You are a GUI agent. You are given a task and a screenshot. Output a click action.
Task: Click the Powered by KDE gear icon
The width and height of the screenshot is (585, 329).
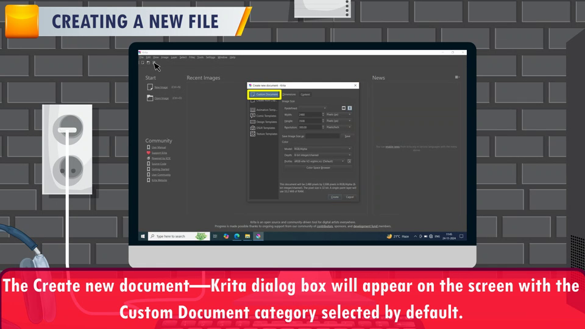coord(149,158)
